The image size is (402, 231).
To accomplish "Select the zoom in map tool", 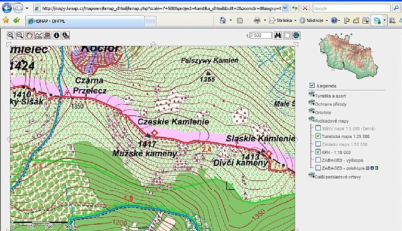I will tap(11, 35).
